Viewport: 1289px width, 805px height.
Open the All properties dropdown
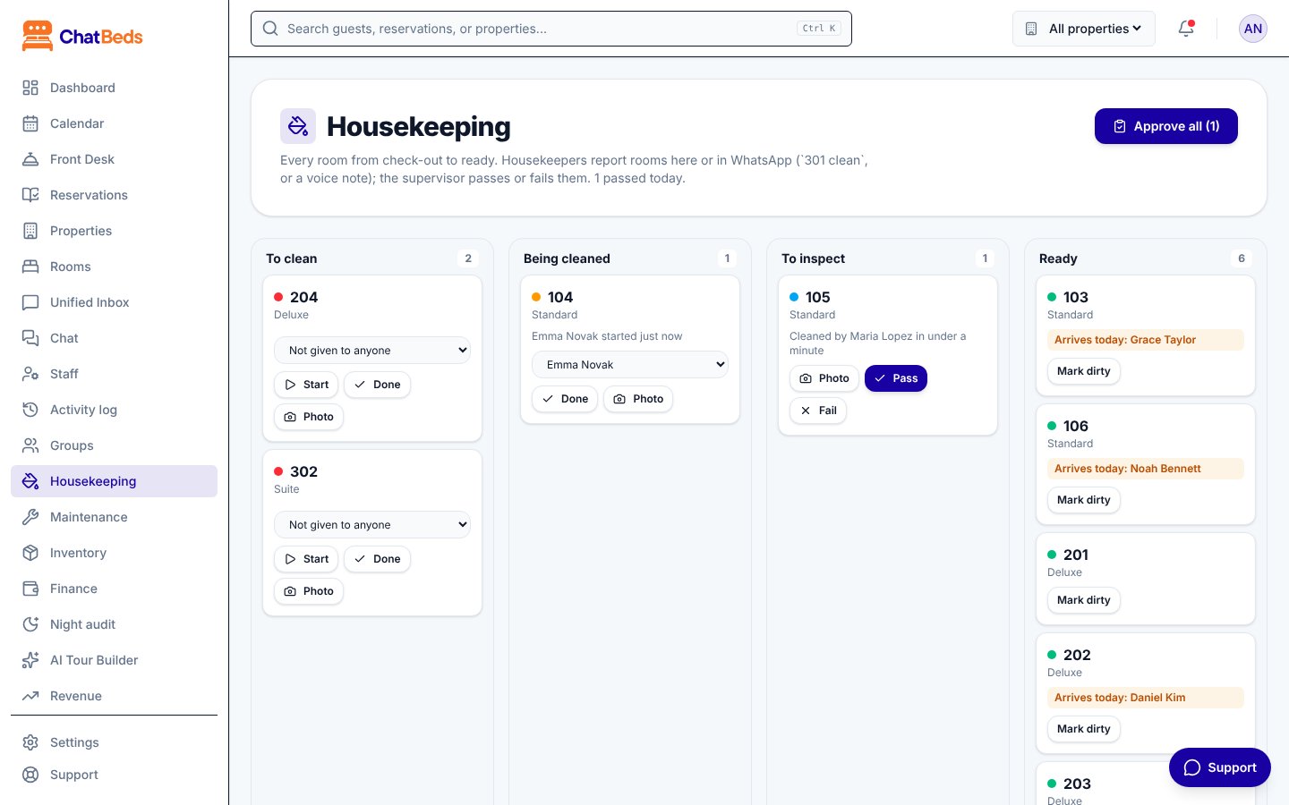tap(1084, 29)
